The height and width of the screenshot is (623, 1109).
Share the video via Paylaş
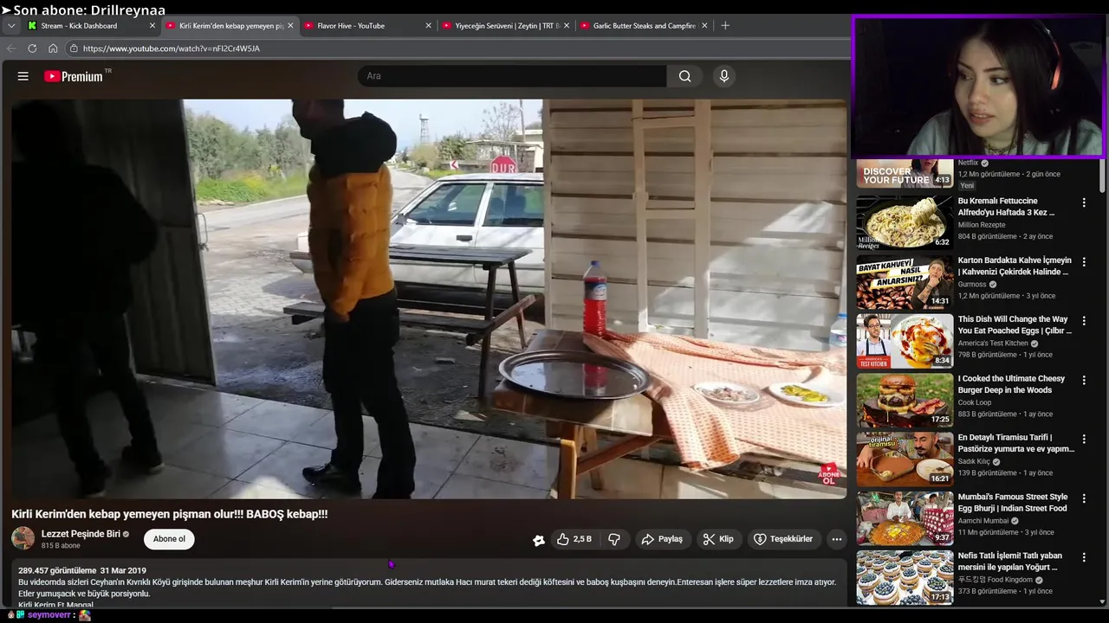(x=662, y=539)
